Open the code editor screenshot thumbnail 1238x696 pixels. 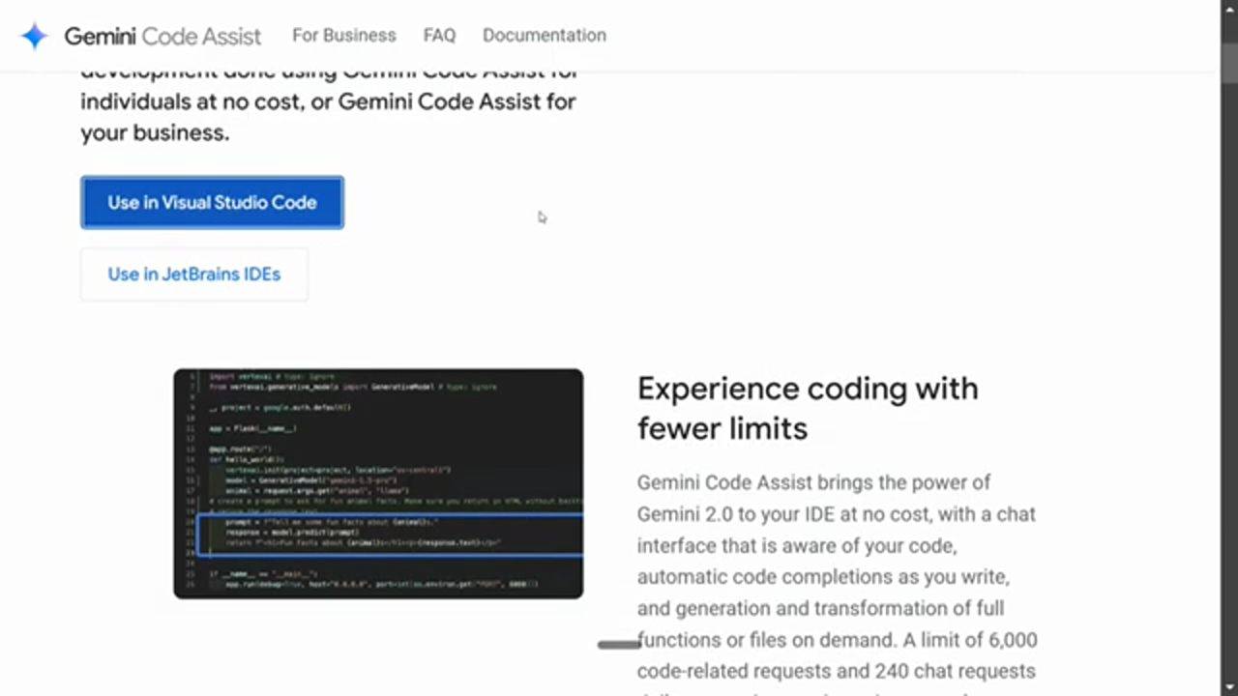click(378, 483)
